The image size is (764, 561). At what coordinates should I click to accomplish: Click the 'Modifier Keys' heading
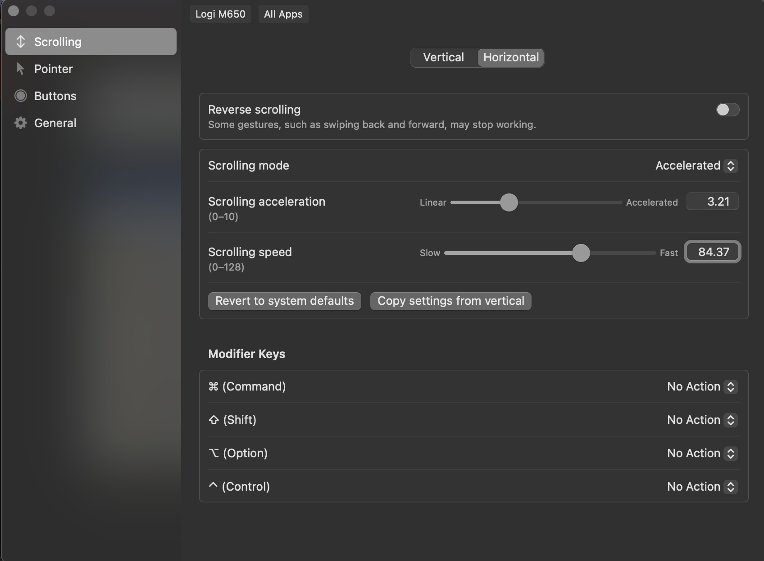pos(247,354)
